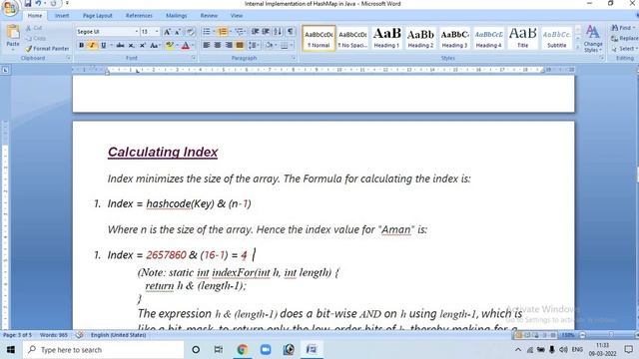Screen dimensions: 639x359
Task: Align text to the left
Action: 207,45
